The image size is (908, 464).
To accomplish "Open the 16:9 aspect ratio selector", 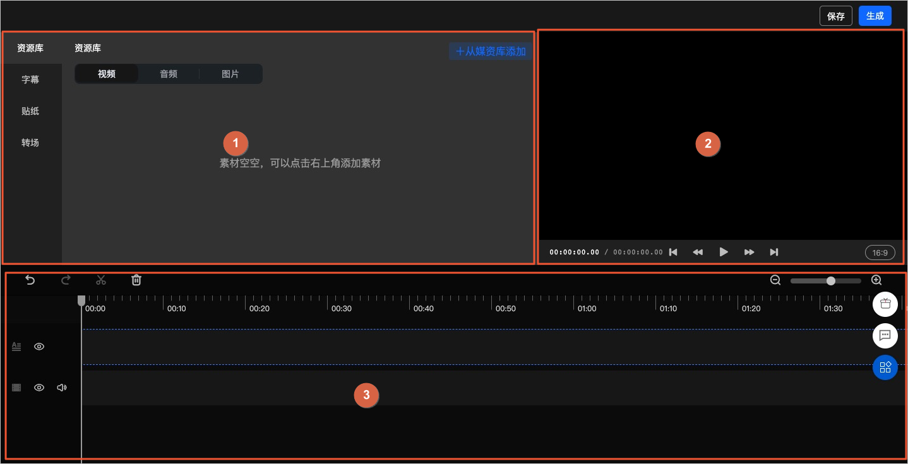I will pyautogui.click(x=880, y=253).
